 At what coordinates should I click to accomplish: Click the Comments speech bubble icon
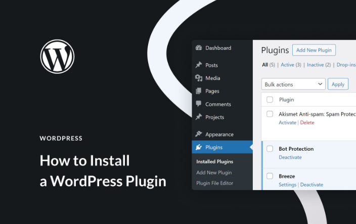[x=199, y=104]
